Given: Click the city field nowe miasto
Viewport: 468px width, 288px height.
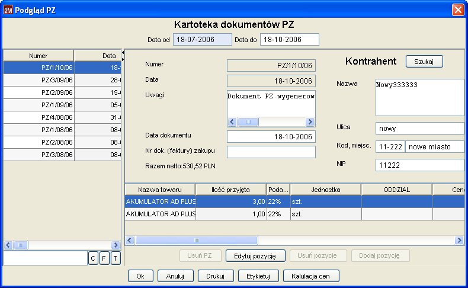Looking at the screenshot, I should (435, 147).
